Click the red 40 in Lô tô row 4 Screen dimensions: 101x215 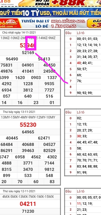[x=79, y=63]
